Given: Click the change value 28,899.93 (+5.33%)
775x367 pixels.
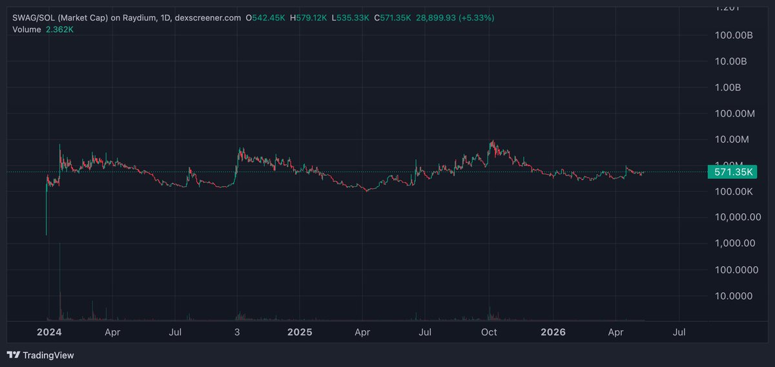Looking at the screenshot, I should click(x=457, y=17).
